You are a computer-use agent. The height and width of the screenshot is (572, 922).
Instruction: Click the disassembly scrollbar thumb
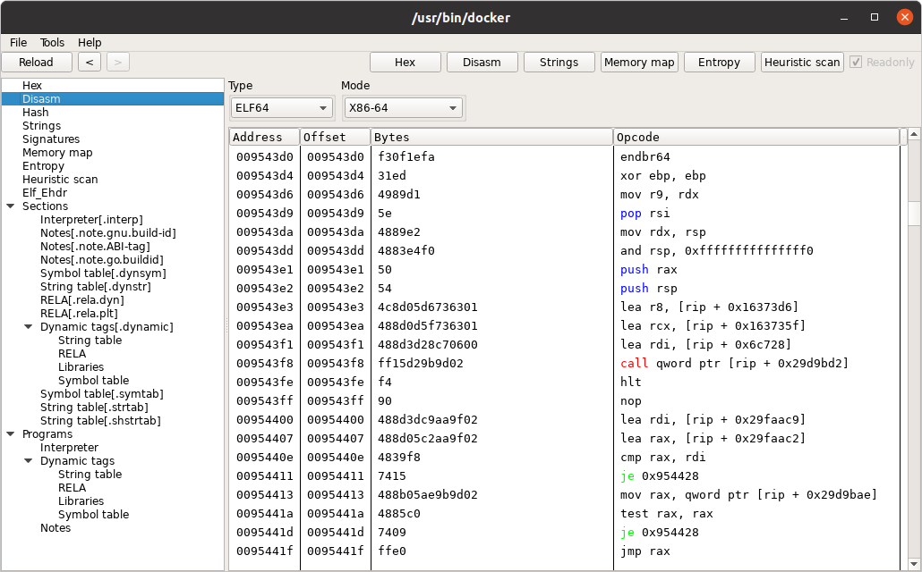pos(914,214)
